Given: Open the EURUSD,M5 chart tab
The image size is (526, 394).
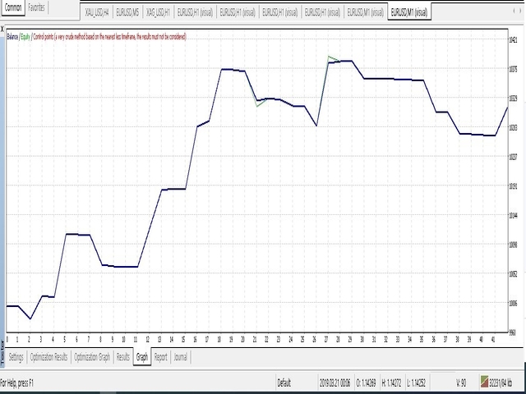Looking at the screenshot, I should (x=127, y=13).
